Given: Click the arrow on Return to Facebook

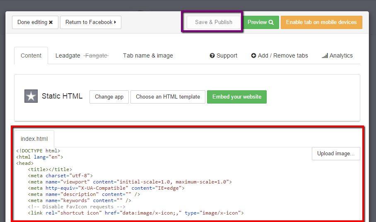Looking at the screenshot, I should coord(115,22).
